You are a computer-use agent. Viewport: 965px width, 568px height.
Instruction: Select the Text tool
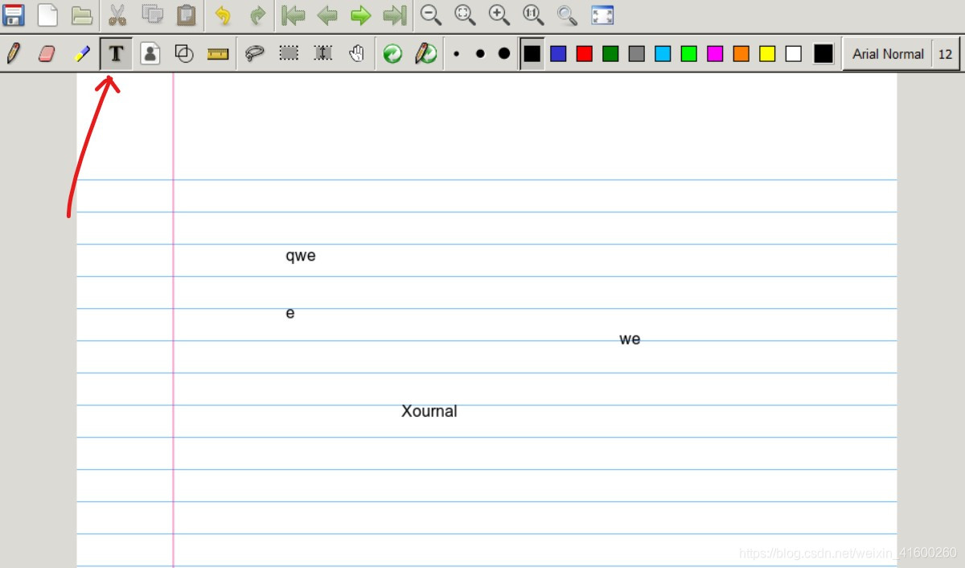point(116,54)
